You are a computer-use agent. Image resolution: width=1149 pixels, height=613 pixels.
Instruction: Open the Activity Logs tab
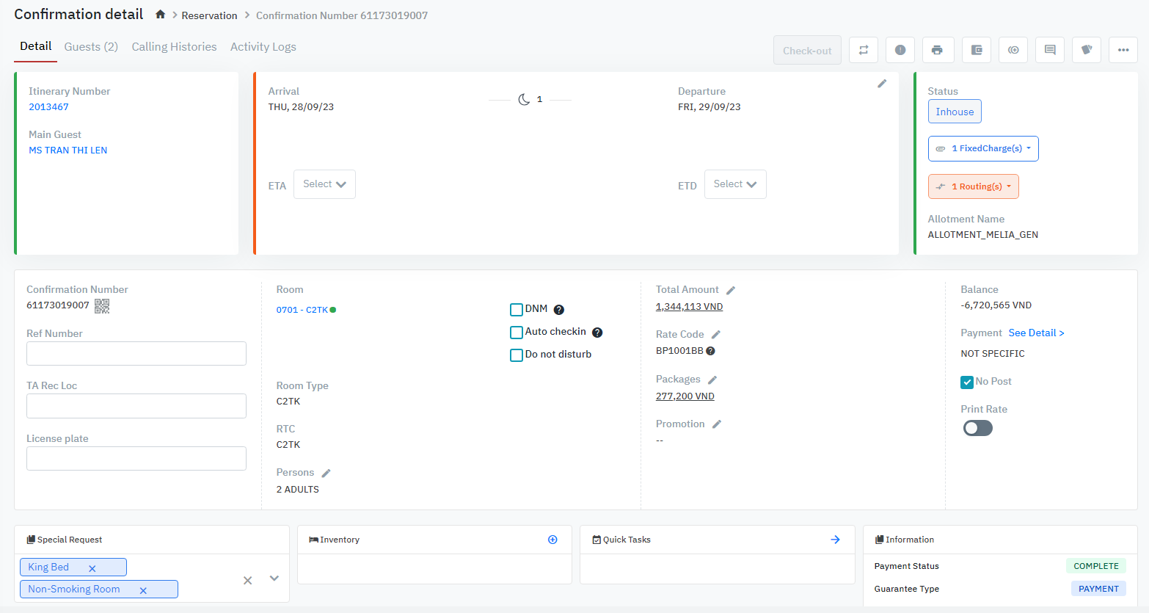tap(263, 47)
